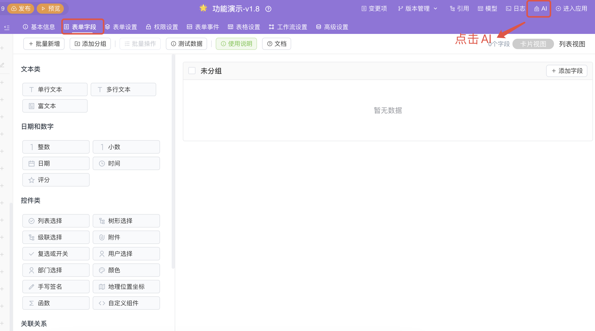595x331 pixels.
Task: Add the 树形选择 tree select field
Action: click(x=126, y=221)
